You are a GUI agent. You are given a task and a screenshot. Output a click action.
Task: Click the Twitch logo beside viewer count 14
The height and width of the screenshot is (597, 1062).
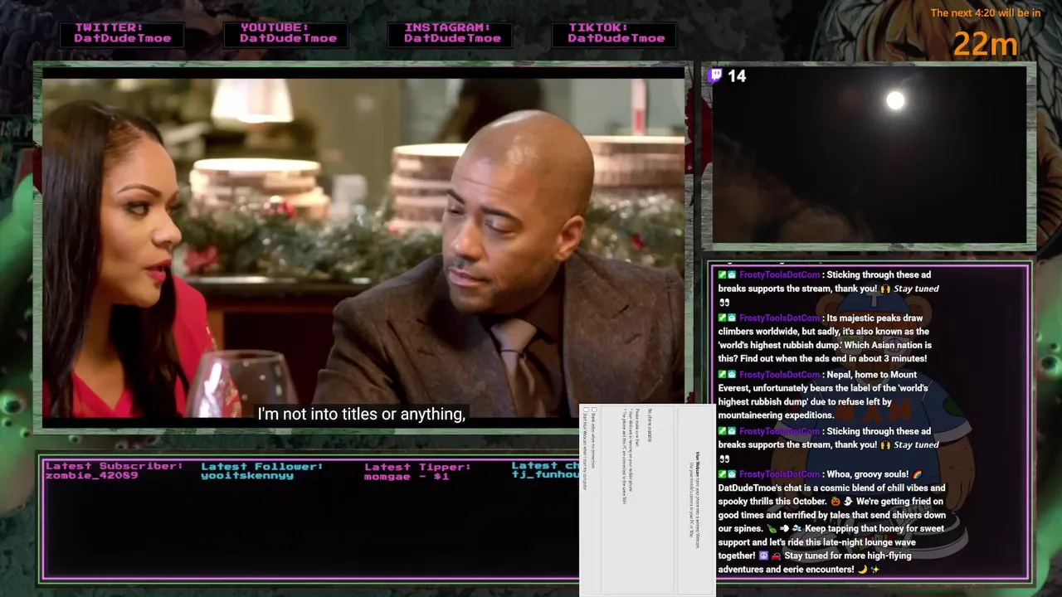coord(716,75)
